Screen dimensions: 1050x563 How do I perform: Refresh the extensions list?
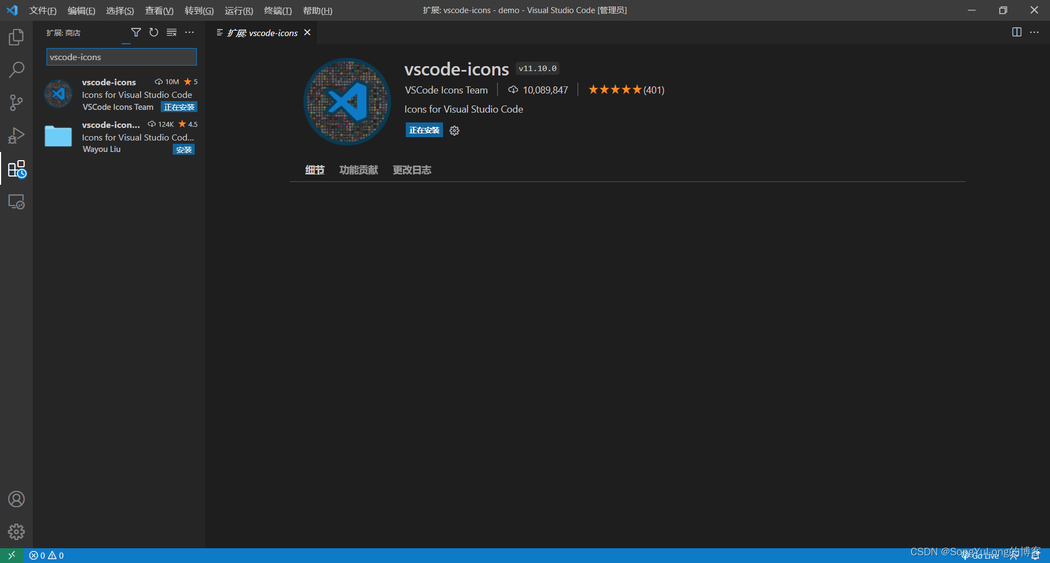[x=154, y=33]
